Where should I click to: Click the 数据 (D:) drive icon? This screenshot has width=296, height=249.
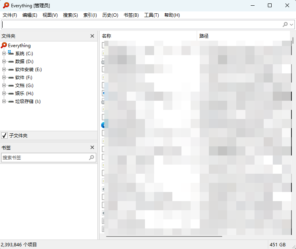click(11, 62)
